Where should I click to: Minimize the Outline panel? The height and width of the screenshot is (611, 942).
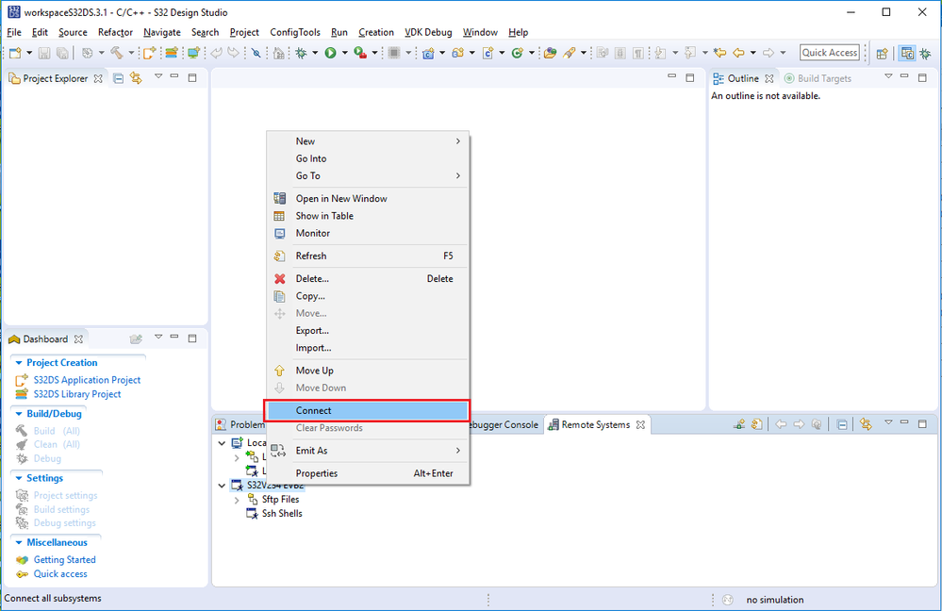click(x=904, y=76)
